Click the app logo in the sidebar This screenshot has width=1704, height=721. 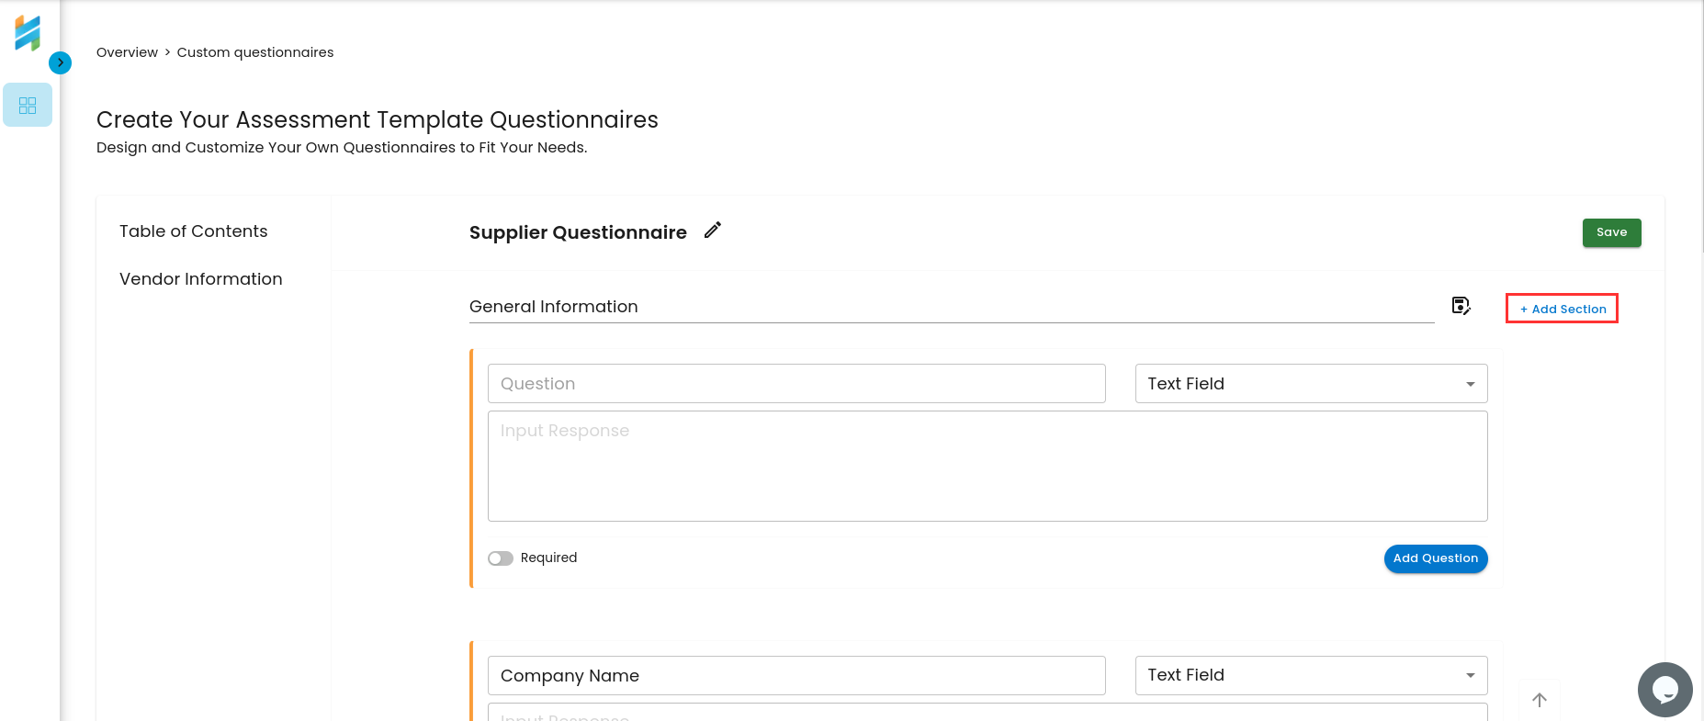[x=28, y=33]
